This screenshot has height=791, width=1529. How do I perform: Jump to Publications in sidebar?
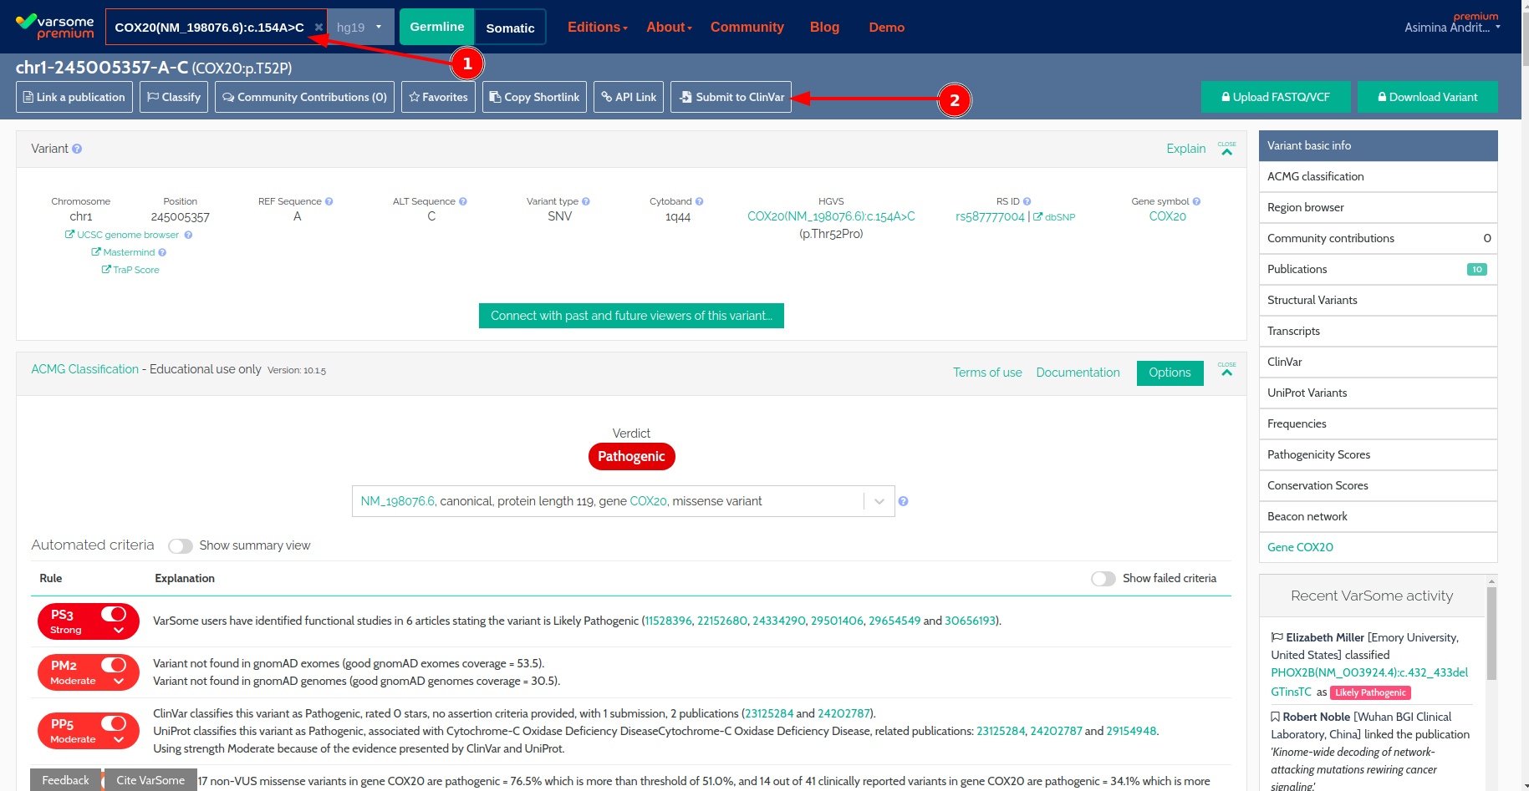tap(1378, 269)
